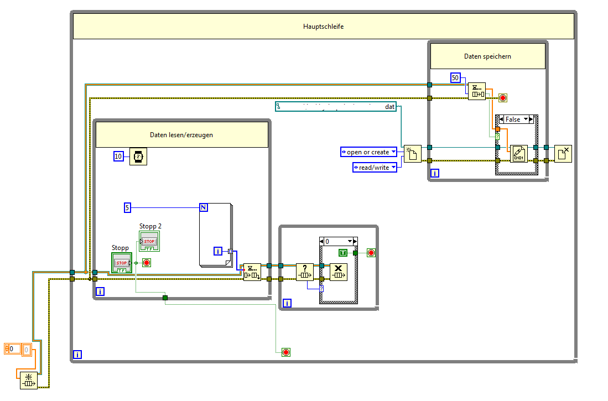This screenshot has height=401, width=608.
Task: Select the Dequeue Element node near constant 50
Action: tap(476, 91)
